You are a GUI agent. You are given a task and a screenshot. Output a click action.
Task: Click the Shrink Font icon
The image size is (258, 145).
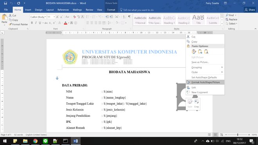point(61,17)
